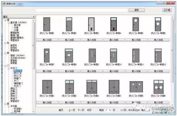Select 中式门 in the tree
Viewport: 177px width, 116px height.
17,86
